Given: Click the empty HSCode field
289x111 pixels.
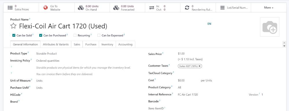Looking at the screenshot, I should point(88,95).
